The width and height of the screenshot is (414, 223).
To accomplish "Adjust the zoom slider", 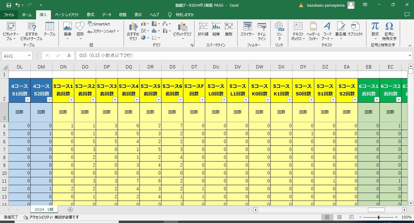I will tap(379, 217).
